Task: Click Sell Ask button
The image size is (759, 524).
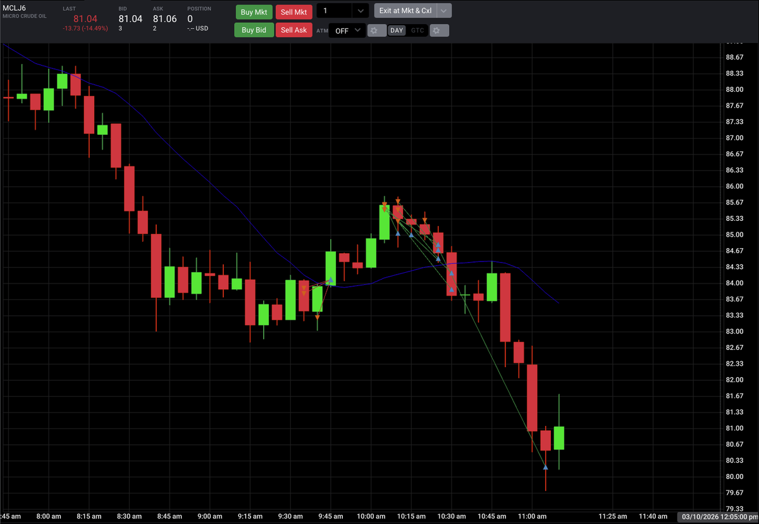Action: pyautogui.click(x=294, y=30)
